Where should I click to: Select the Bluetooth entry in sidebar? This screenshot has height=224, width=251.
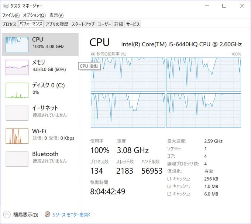(45, 157)
